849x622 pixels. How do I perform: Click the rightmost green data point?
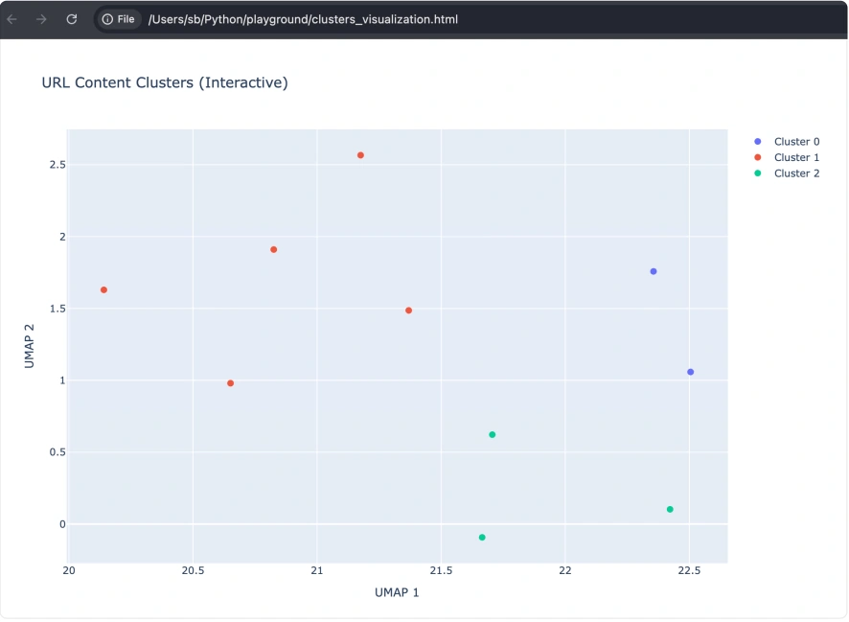click(670, 509)
